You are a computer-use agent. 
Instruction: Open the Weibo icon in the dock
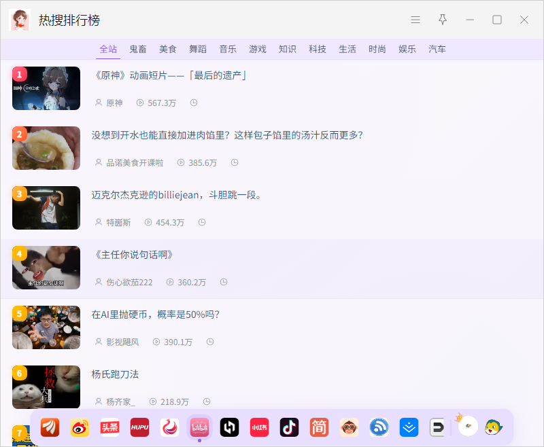(80, 427)
